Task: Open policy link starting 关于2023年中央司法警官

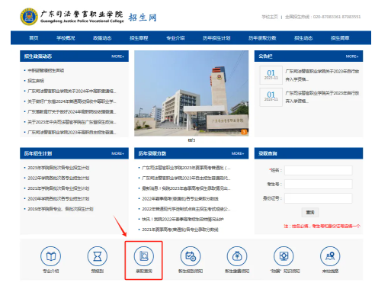Action: pos(72,122)
